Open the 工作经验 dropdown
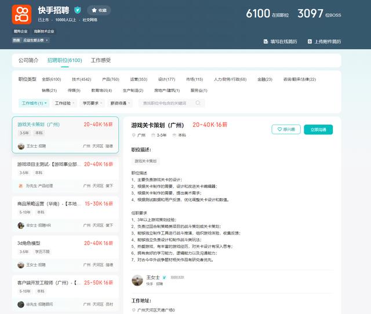This screenshot has height=314, width=371. (64, 103)
